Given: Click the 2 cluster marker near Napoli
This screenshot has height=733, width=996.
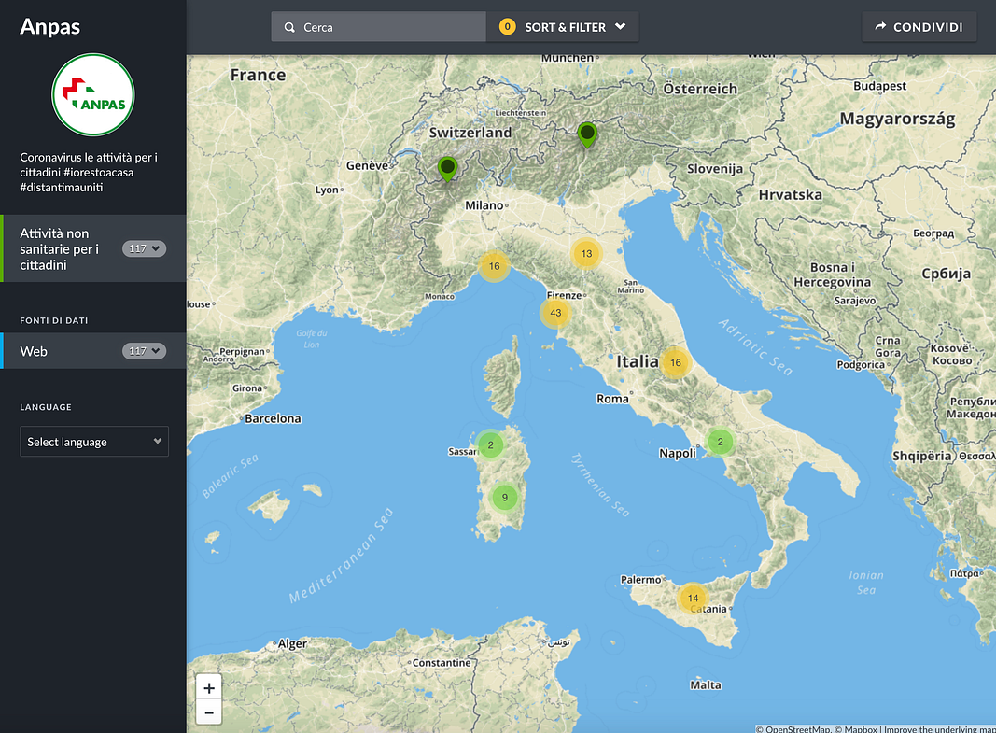Looking at the screenshot, I should [x=720, y=442].
